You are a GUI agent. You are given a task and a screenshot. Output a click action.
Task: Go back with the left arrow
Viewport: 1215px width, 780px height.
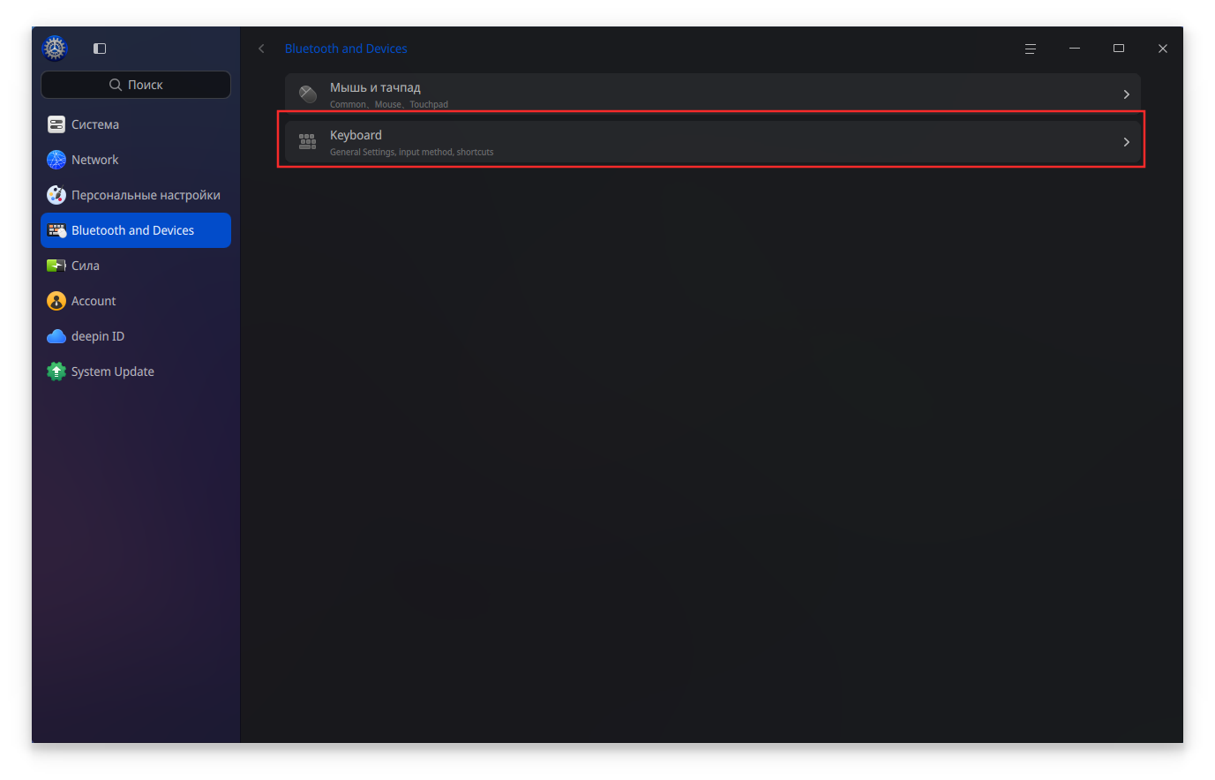[x=261, y=49]
